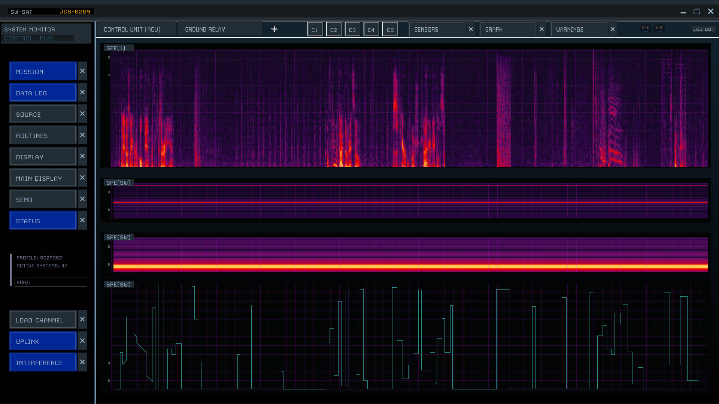Dismiss the UPLINK item with its X icon
The height and width of the screenshot is (404, 719).
[x=82, y=341]
